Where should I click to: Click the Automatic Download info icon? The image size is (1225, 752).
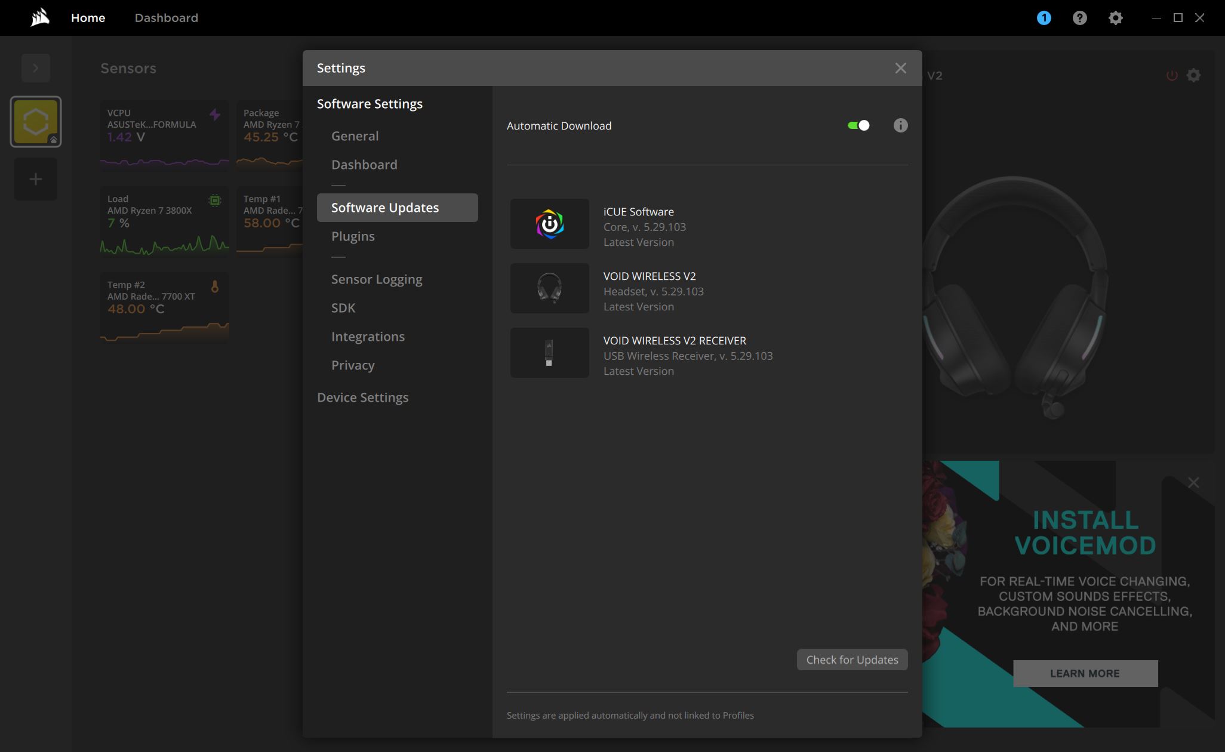[x=900, y=125]
